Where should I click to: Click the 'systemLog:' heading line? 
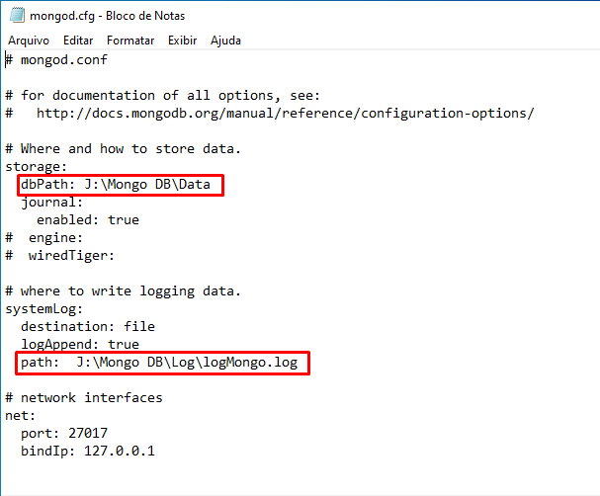click(44, 309)
